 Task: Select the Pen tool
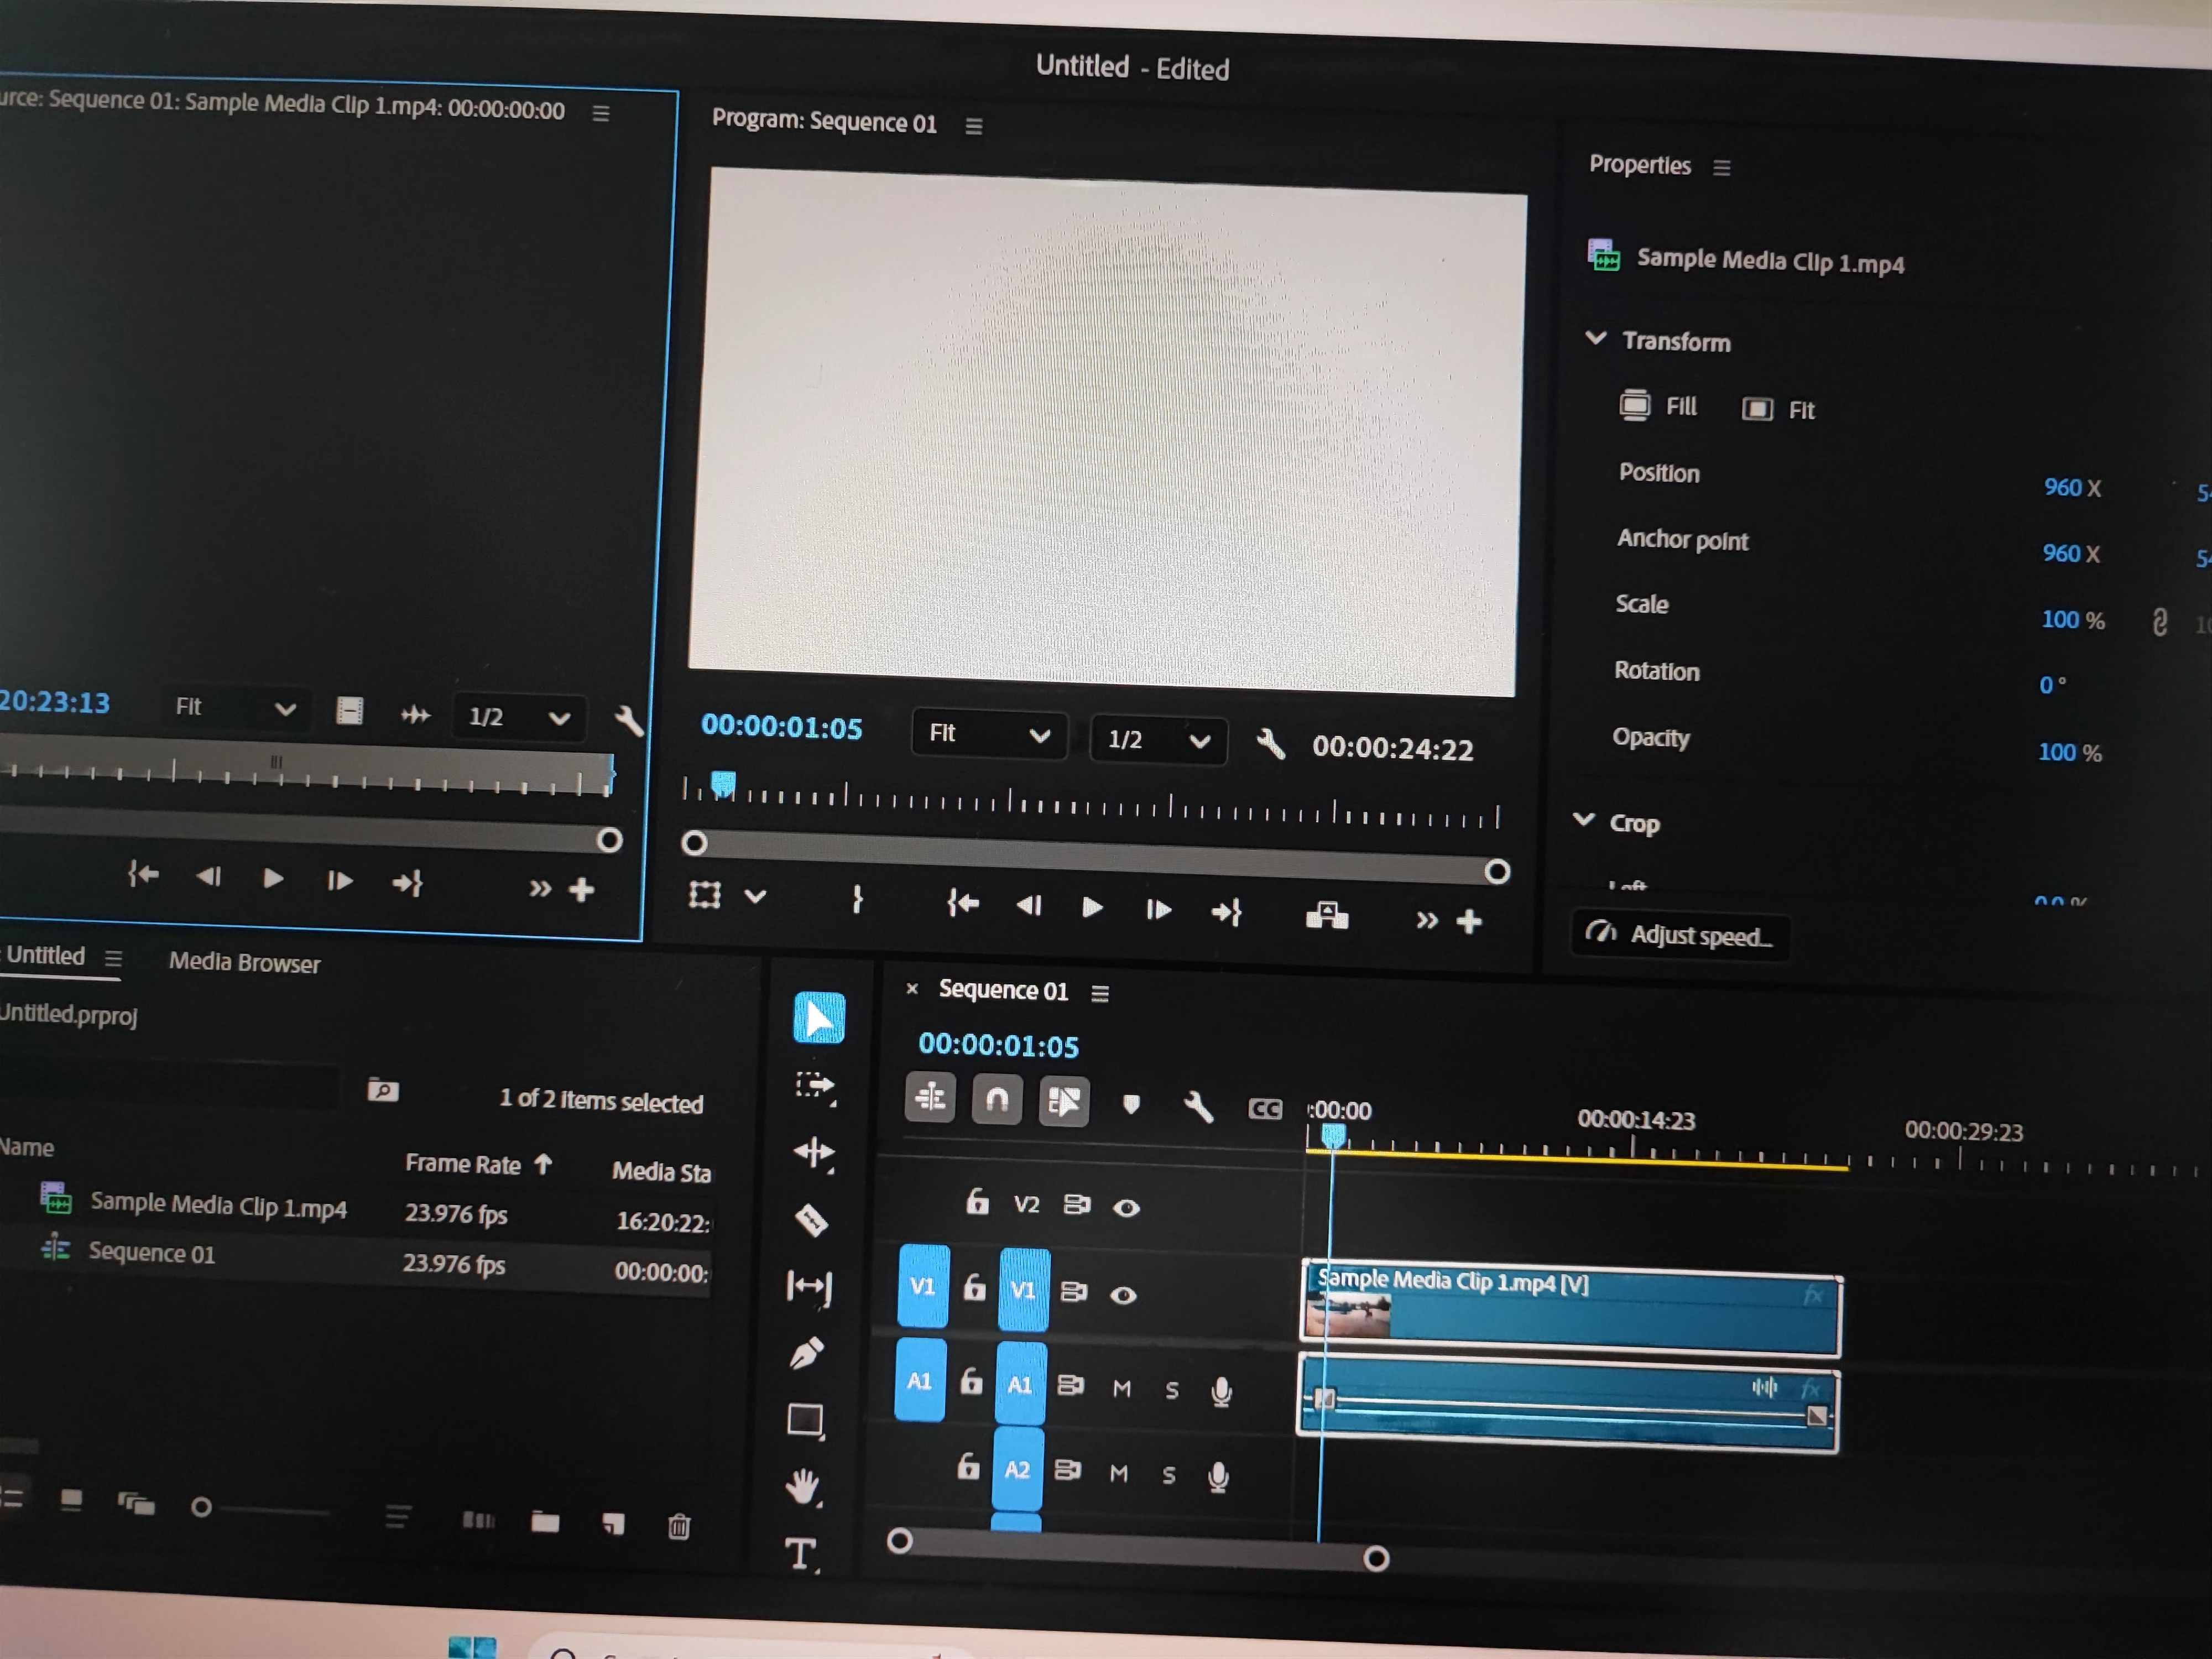pos(806,1354)
